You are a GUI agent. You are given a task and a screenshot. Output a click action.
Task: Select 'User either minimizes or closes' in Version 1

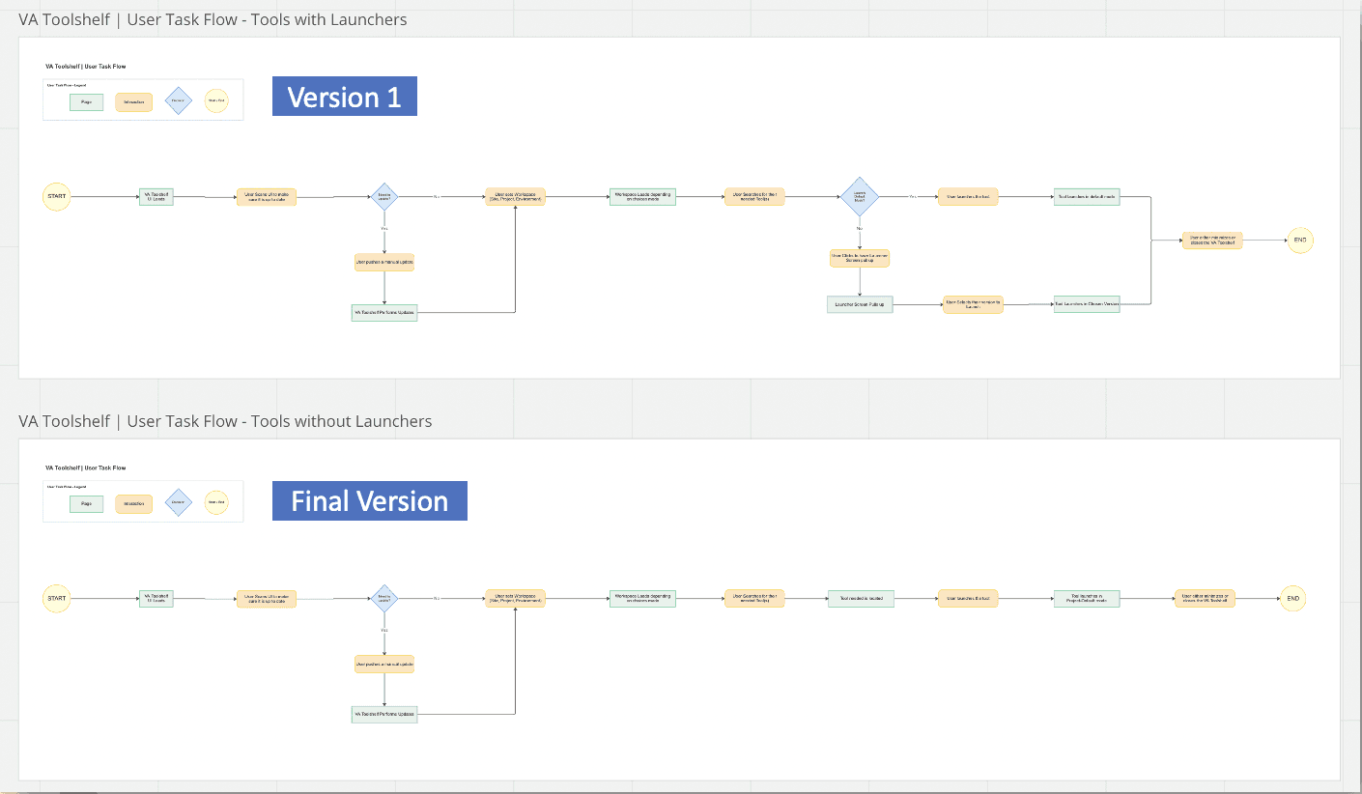pyautogui.click(x=1212, y=240)
